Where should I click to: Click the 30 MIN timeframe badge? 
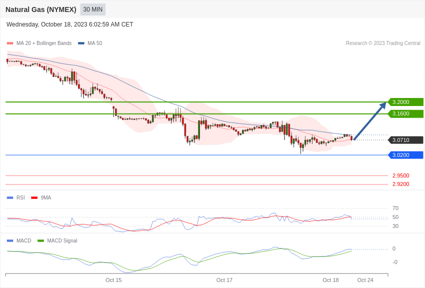click(x=92, y=9)
